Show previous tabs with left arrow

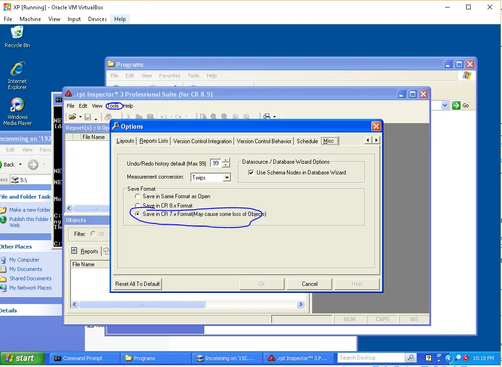(368, 140)
